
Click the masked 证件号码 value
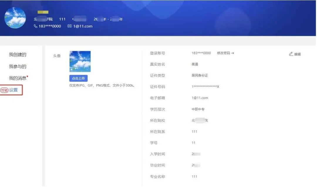click(205, 87)
